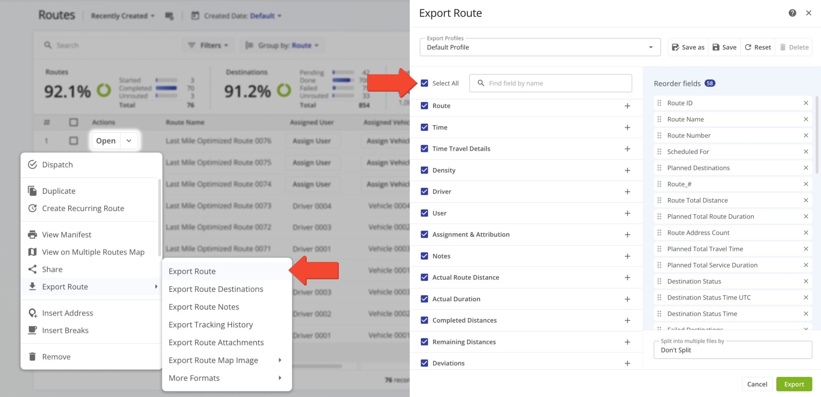Click drag handle icon for Route Name

[659, 119]
